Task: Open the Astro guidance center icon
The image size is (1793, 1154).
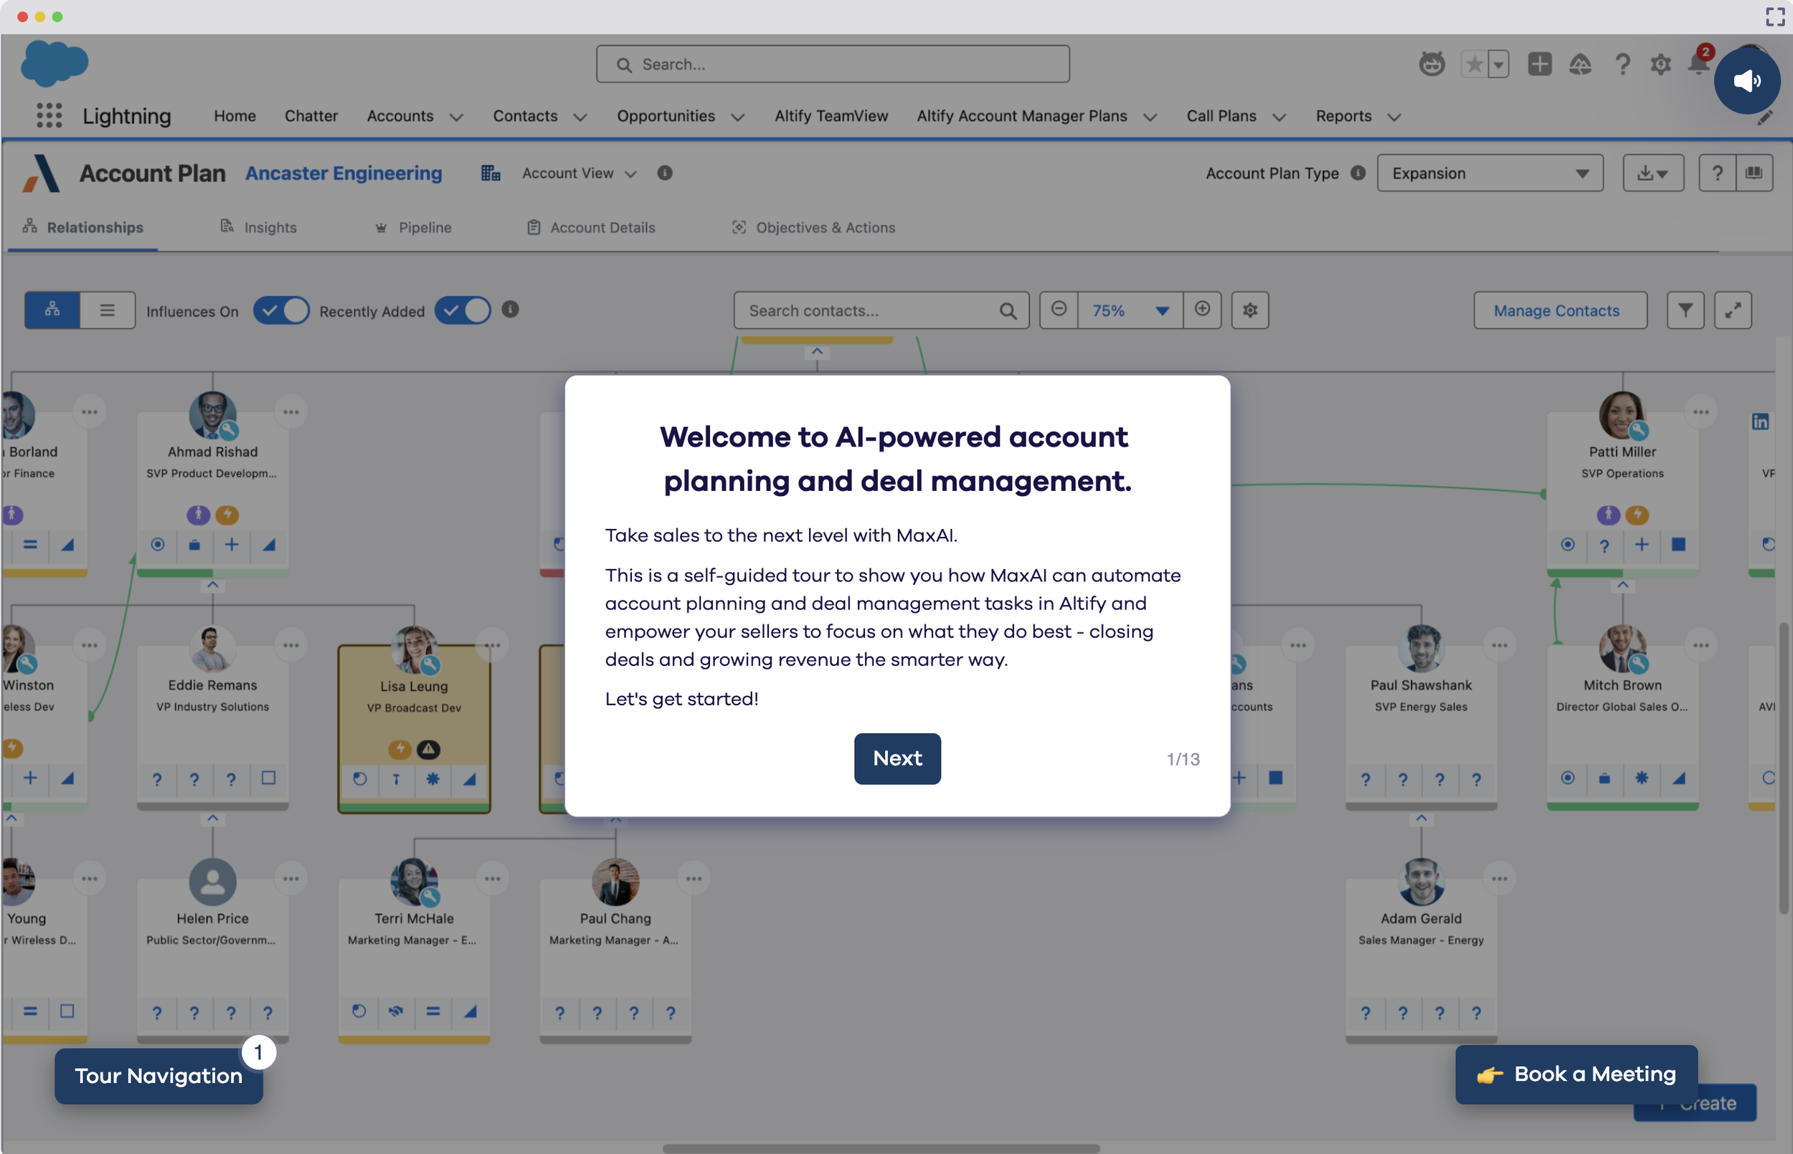Action: tap(1432, 64)
